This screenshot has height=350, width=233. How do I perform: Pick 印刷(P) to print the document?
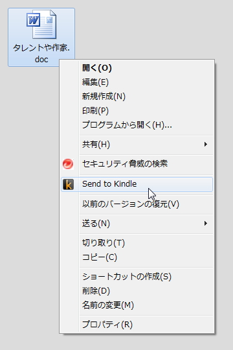pos(137,111)
